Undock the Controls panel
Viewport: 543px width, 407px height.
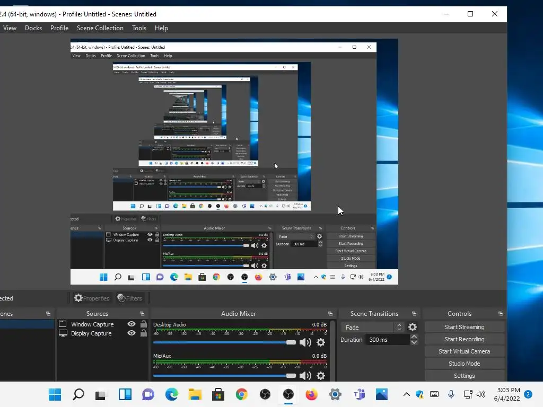tap(501, 314)
